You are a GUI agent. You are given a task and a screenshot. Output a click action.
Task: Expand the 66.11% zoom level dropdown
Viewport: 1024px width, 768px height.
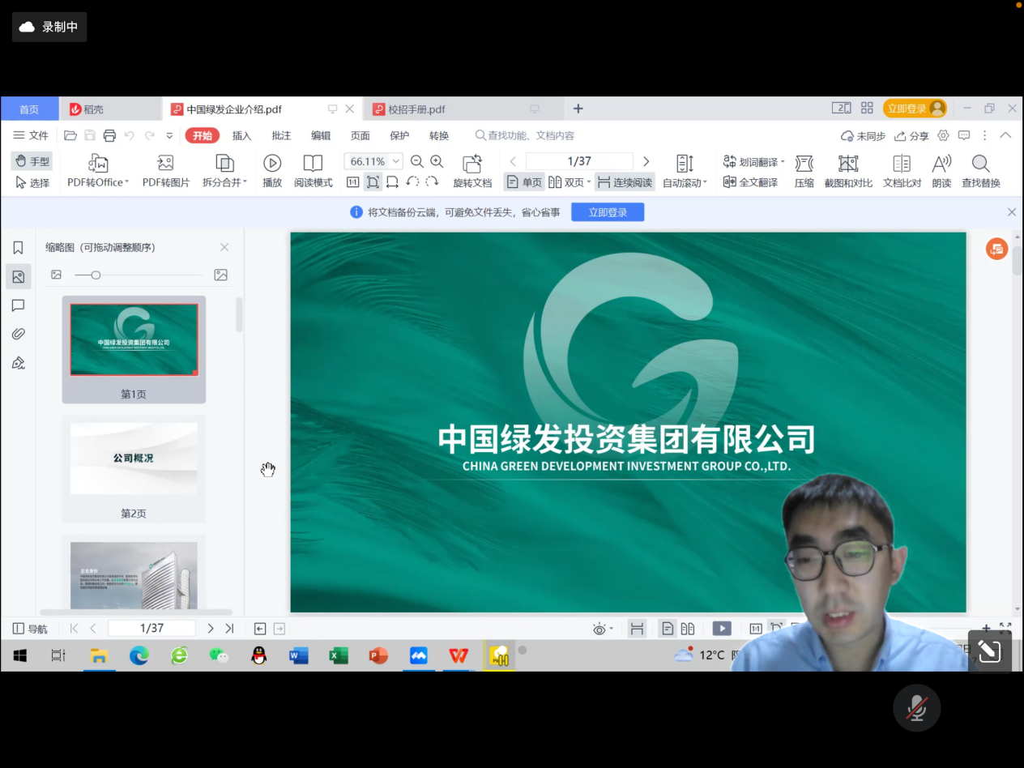(396, 161)
